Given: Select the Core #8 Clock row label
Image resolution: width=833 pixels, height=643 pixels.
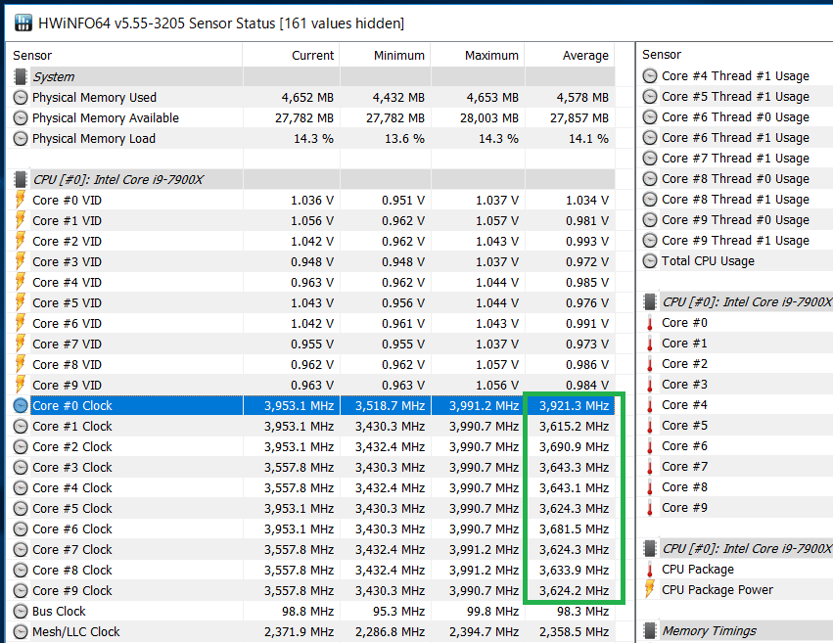Looking at the screenshot, I should [72, 571].
